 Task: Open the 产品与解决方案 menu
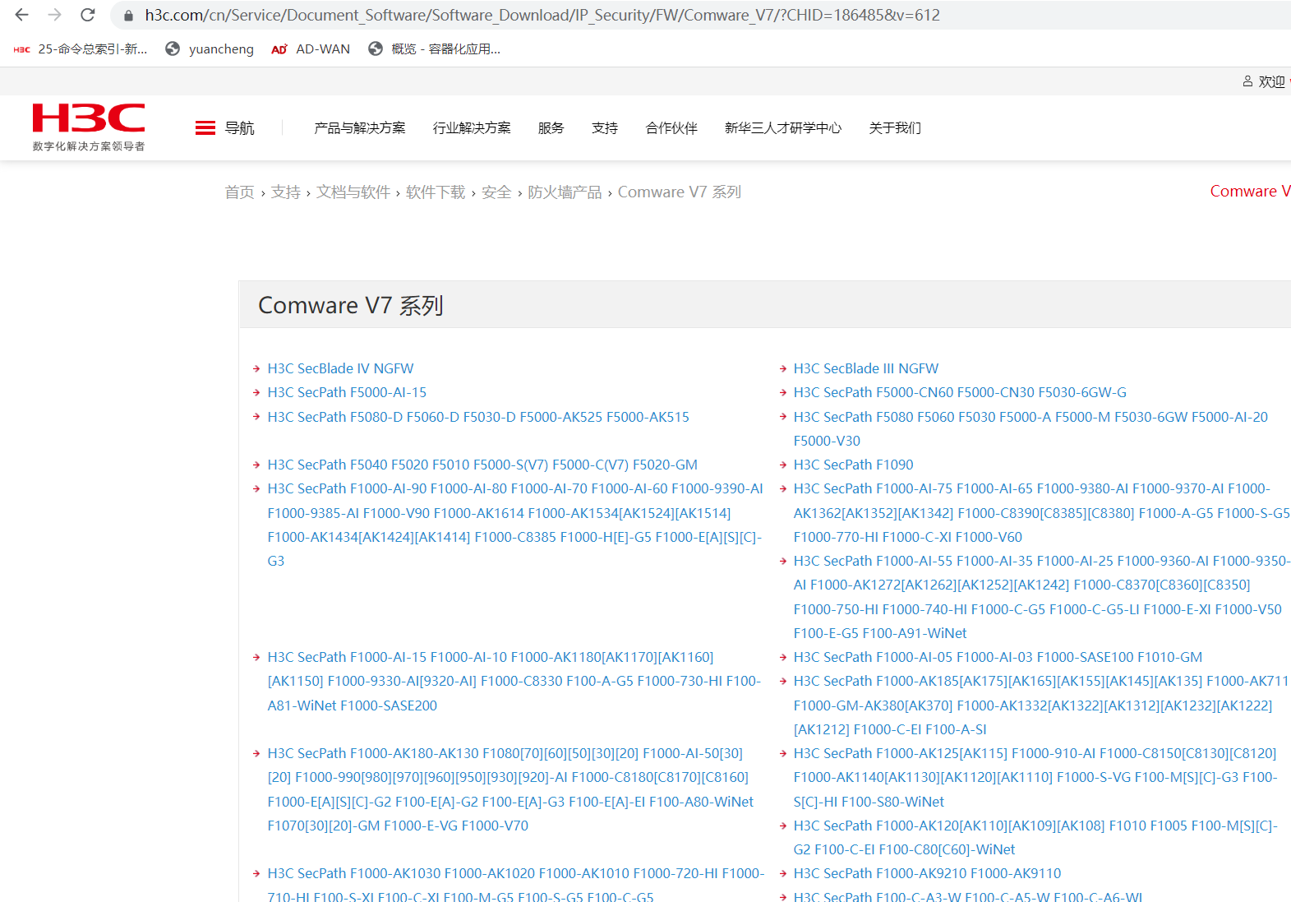[360, 127]
